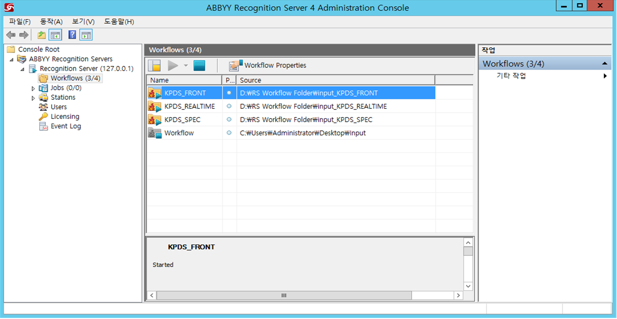
Task: Click the ABBYY app icon in title bar
Action: click(x=9, y=7)
